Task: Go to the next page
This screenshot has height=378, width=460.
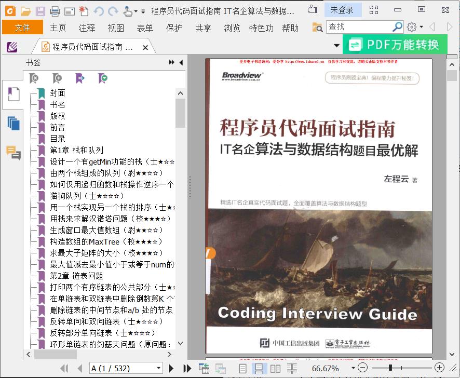Action: tap(171, 368)
